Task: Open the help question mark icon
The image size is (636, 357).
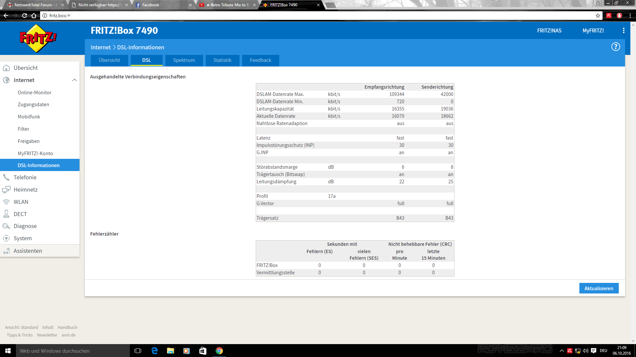Action: tap(615, 47)
